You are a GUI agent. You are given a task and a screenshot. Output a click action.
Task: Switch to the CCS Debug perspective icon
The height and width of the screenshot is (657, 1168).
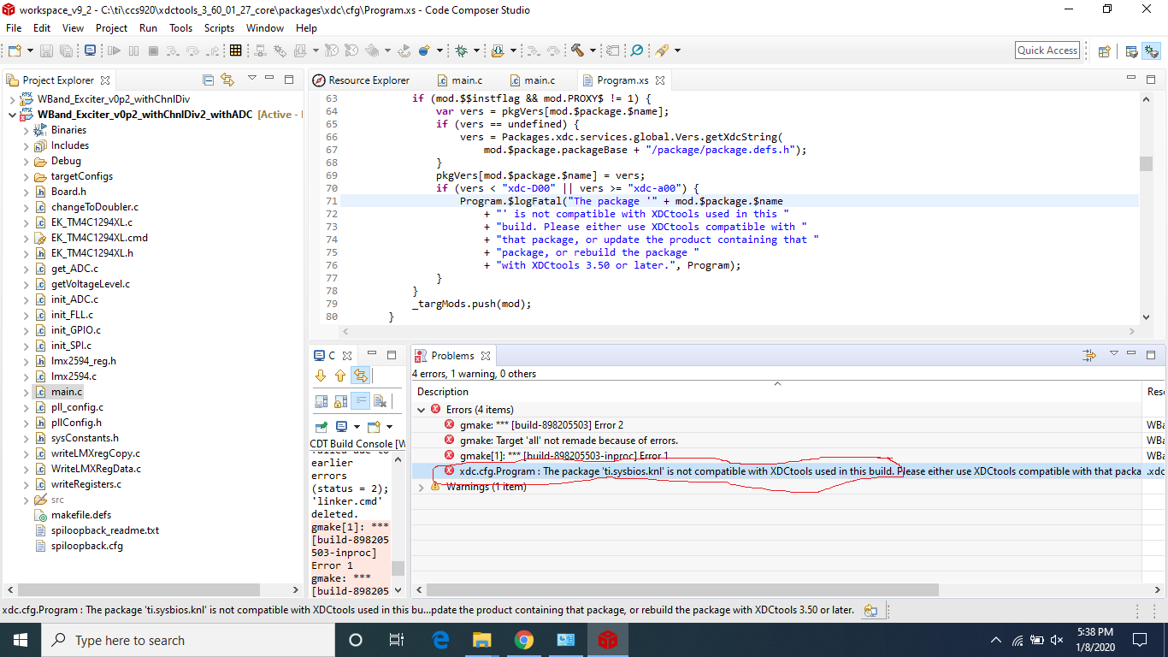1152,50
